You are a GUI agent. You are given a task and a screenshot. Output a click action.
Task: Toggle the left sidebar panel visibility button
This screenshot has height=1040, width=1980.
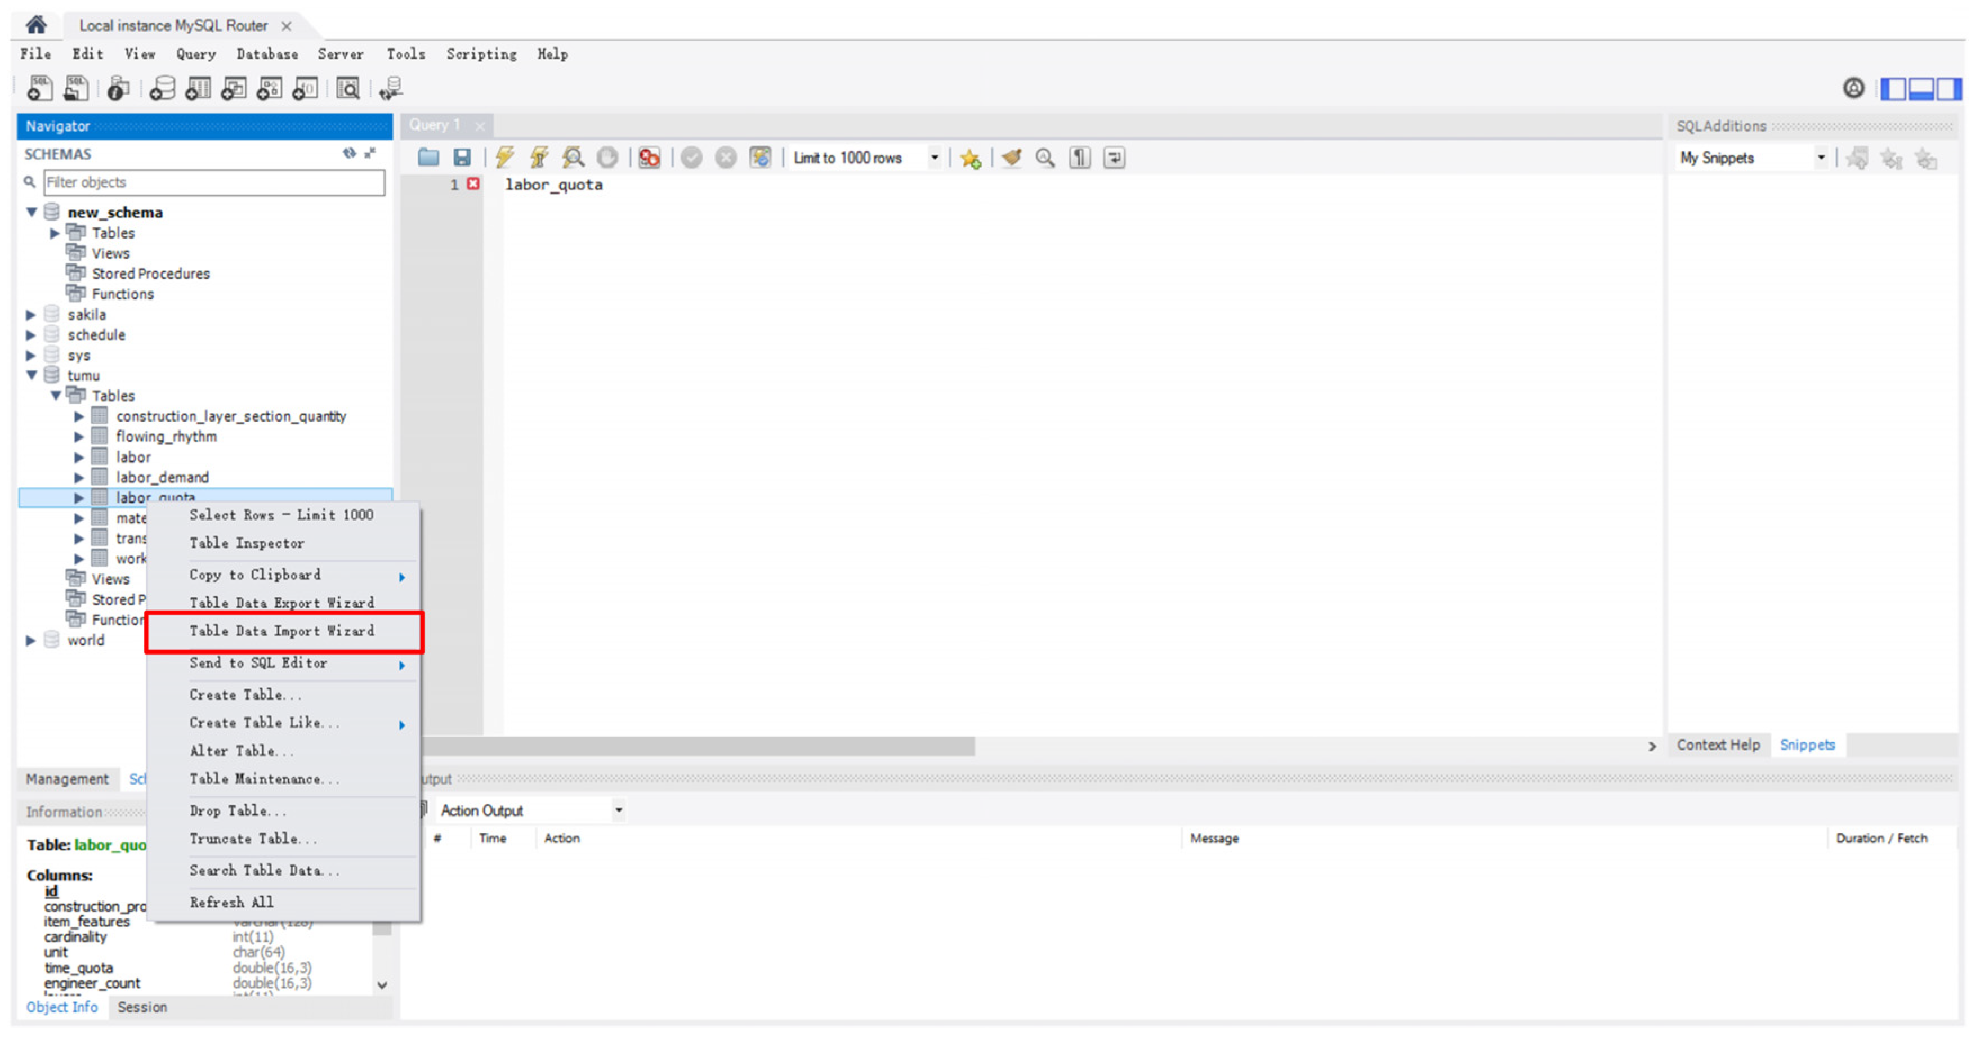pyautogui.click(x=1893, y=89)
